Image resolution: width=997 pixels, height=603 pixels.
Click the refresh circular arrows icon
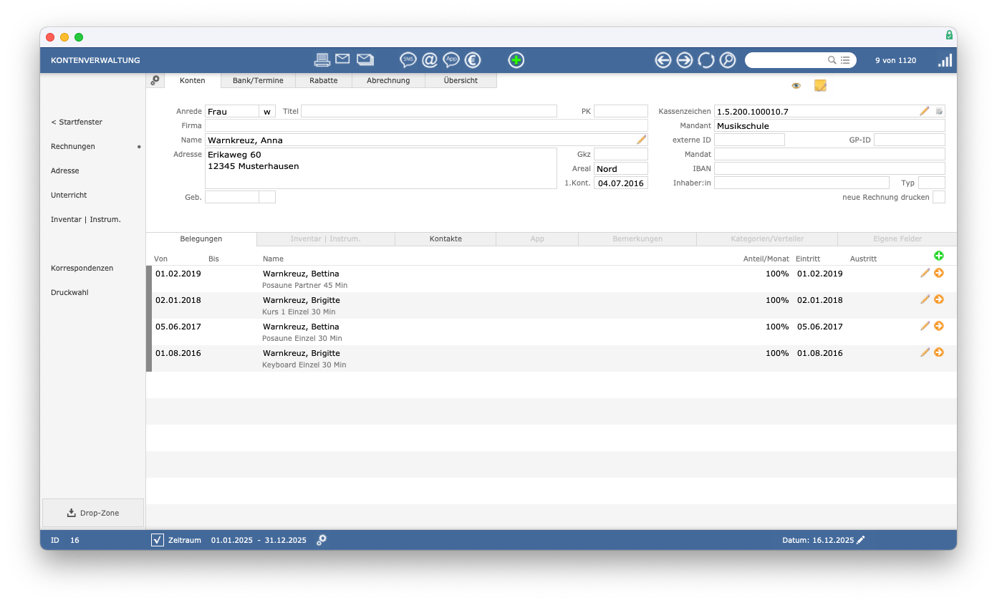click(x=706, y=60)
